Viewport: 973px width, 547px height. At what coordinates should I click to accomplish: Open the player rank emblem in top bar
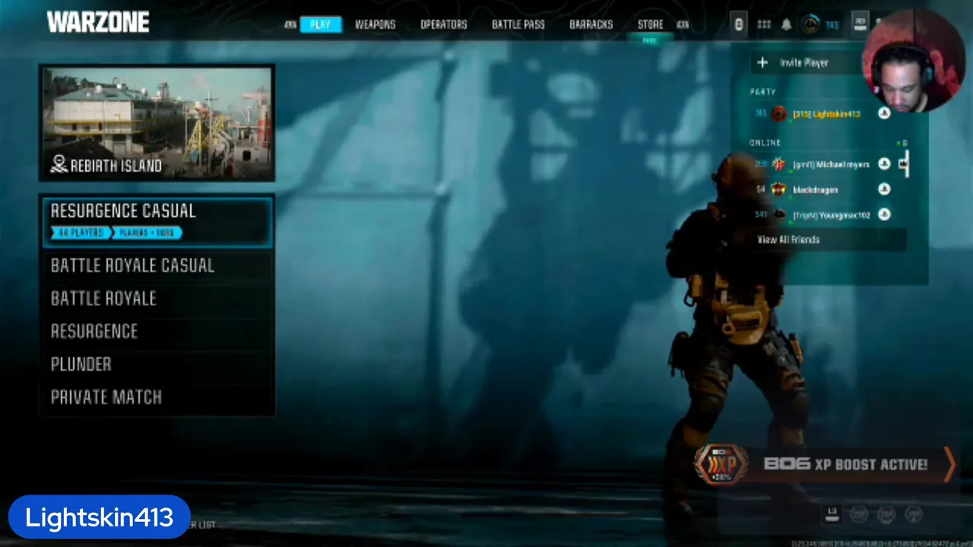point(811,24)
